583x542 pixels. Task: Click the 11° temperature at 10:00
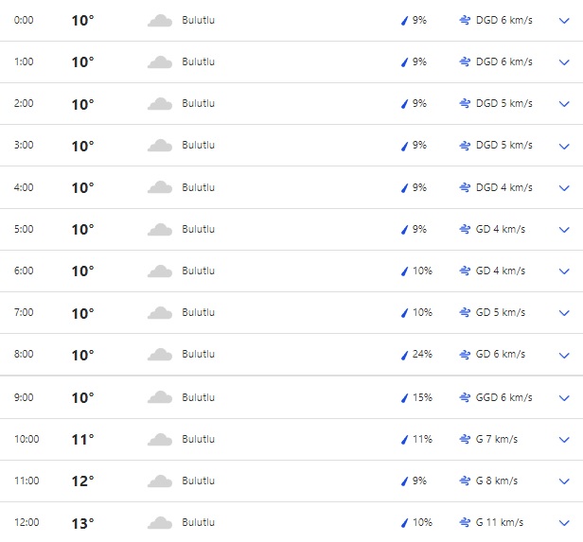(x=82, y=439)
